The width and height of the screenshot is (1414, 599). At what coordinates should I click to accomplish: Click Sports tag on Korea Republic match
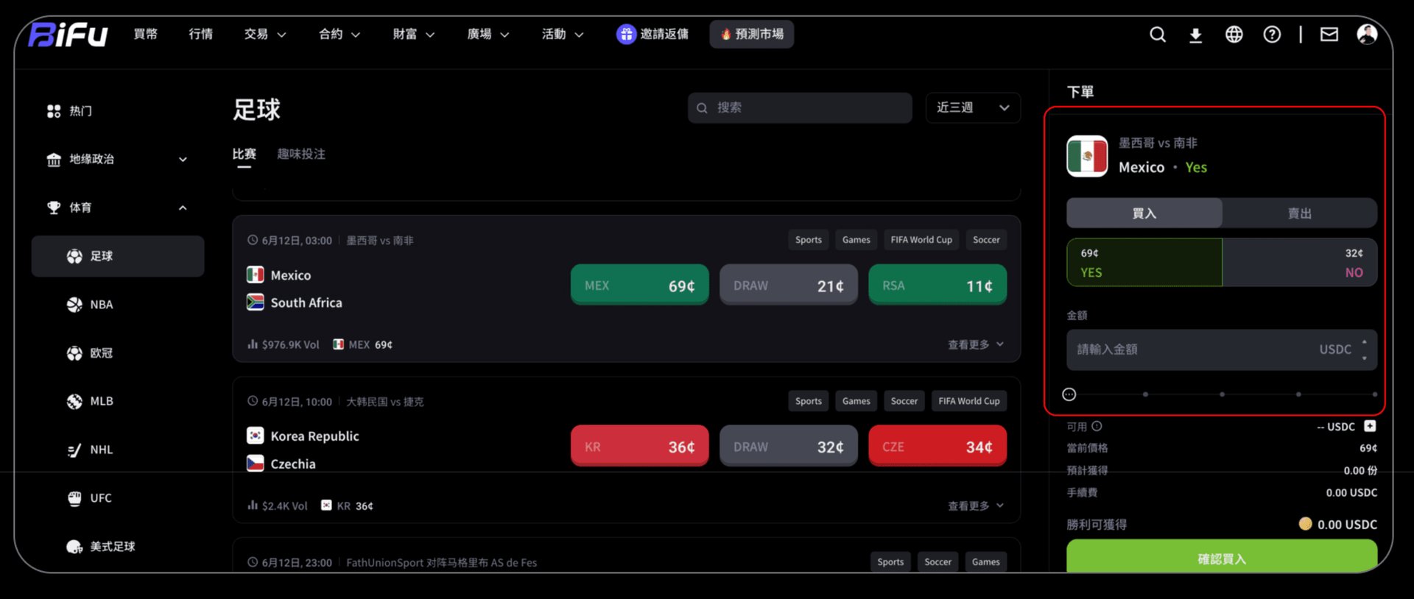point(809,401)
